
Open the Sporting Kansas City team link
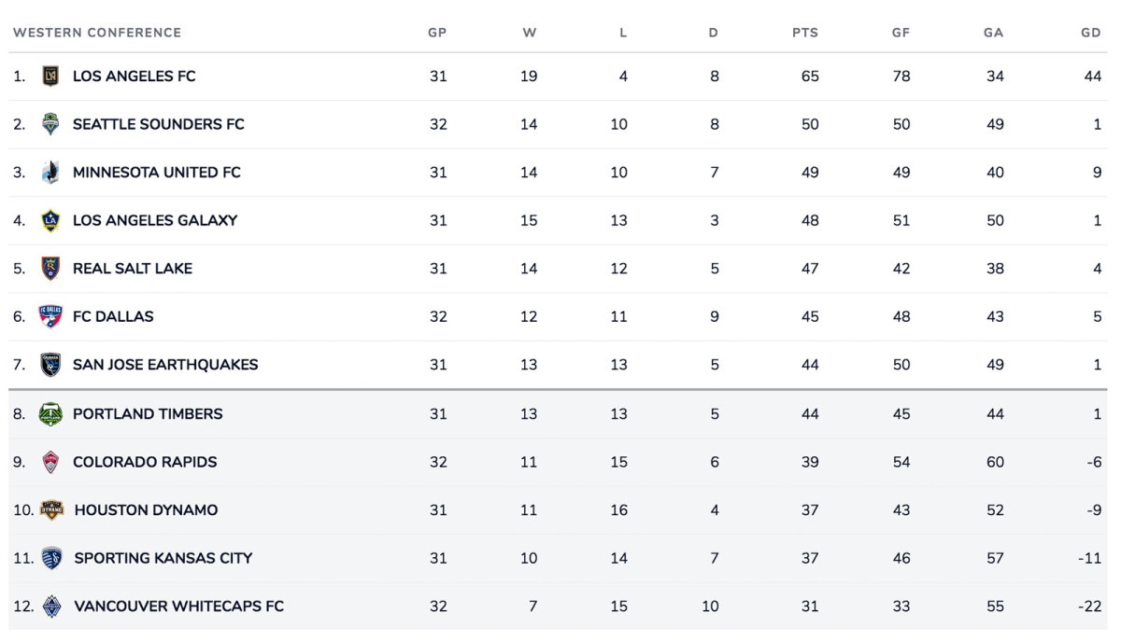click(163, 558)
